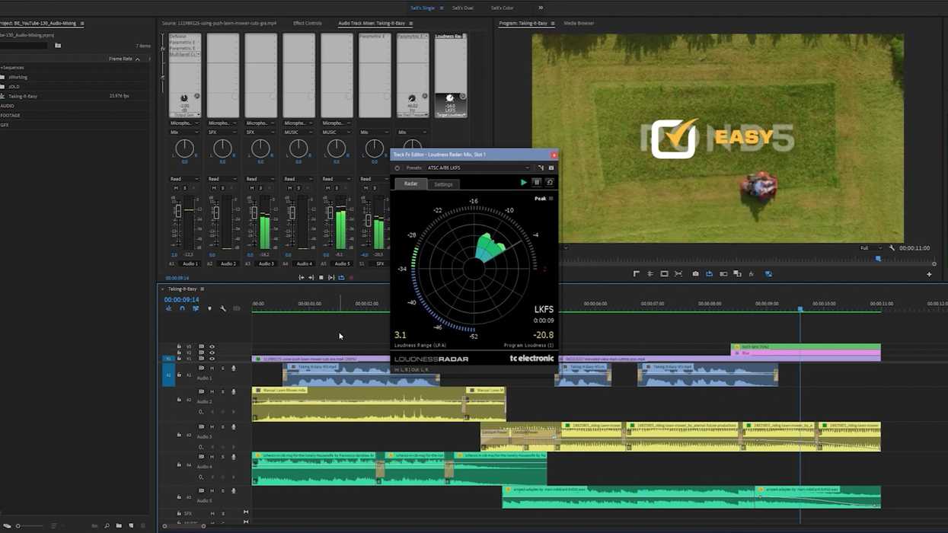Switch to Sail's Color workspace
The height and width of the screenshot is (533, 948).
(x=502, y=8)
